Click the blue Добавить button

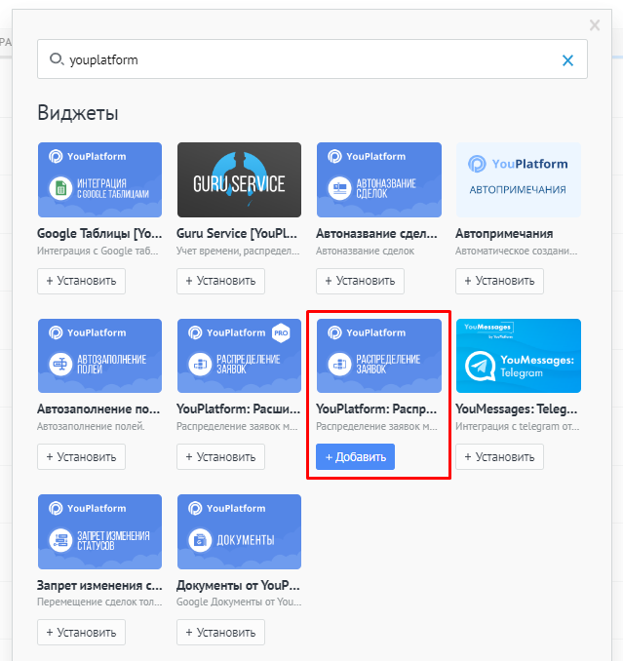(x=355, y=457)
